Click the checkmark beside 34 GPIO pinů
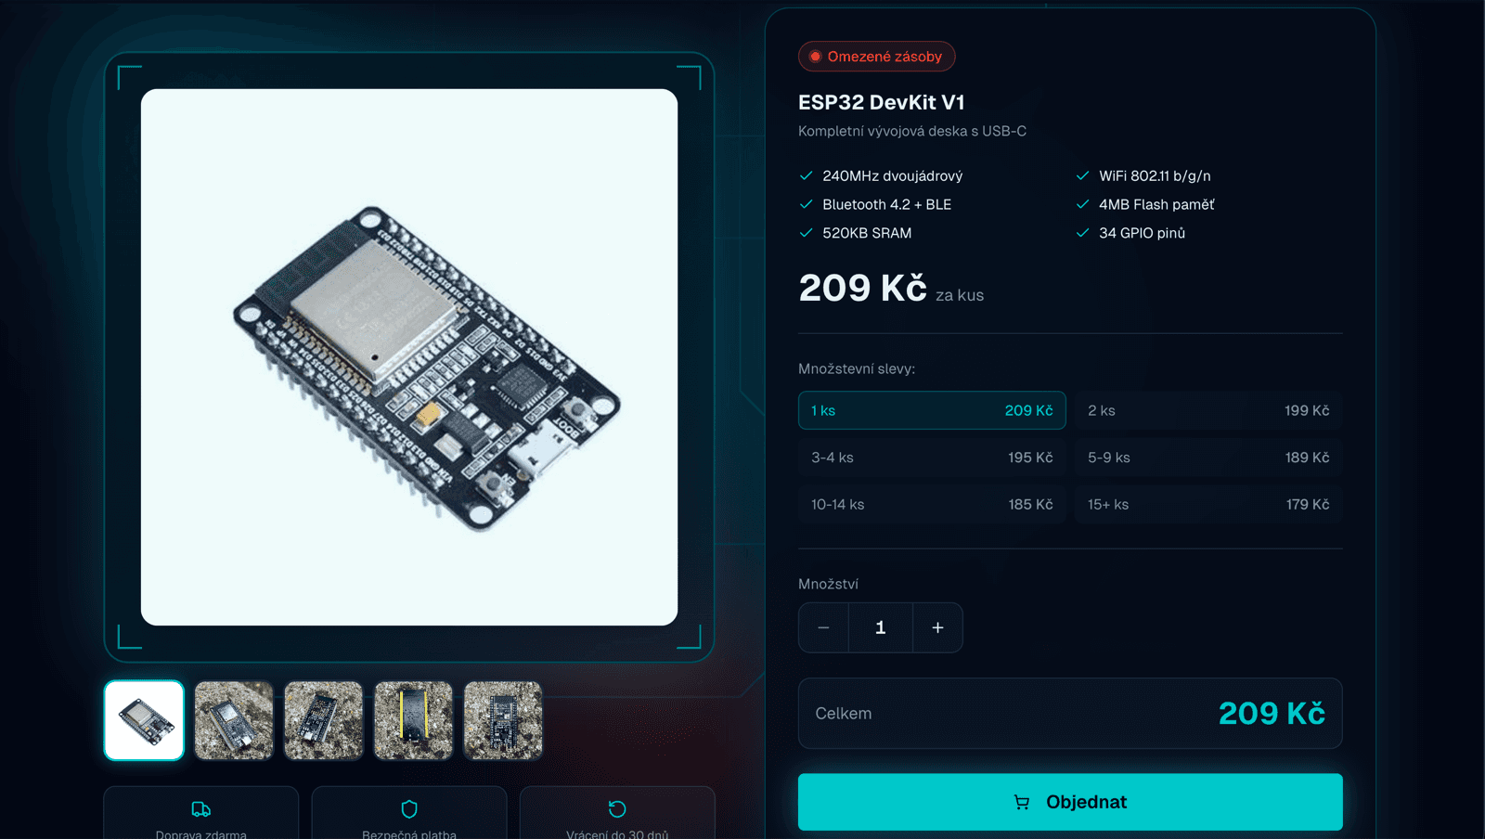The width and height of the screenshot is (1485, 839). [1082, 233]
